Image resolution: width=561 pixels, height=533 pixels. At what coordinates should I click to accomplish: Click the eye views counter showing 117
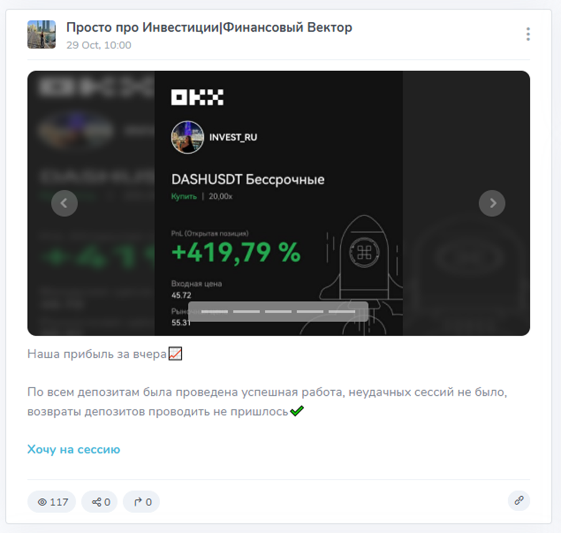[x=52, y=502]
